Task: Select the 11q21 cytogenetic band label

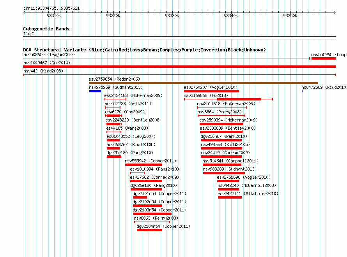Action: pos(29,33)
